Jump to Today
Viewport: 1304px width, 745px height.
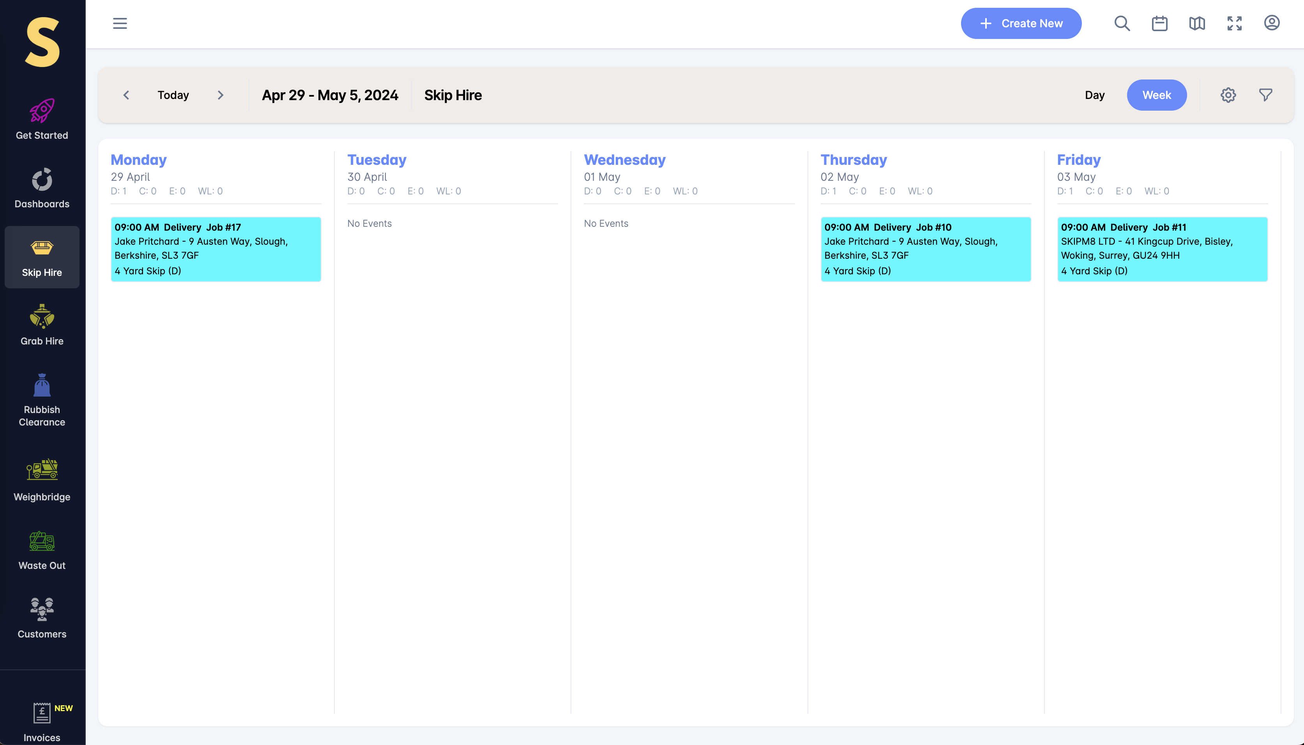[173, 95]
